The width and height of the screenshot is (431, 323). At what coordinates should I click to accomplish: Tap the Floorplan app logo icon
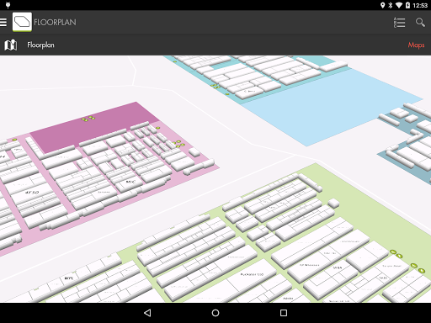pos(22,22)
